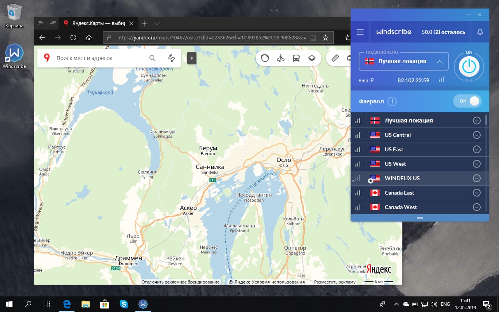This screenshot has height=312, width=499.
Task: Open Условия использования link
Action: click(278, 282)
